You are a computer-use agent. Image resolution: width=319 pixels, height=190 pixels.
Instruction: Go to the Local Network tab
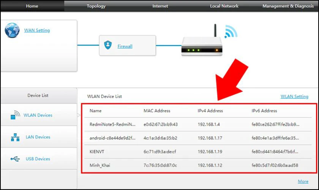224,6
